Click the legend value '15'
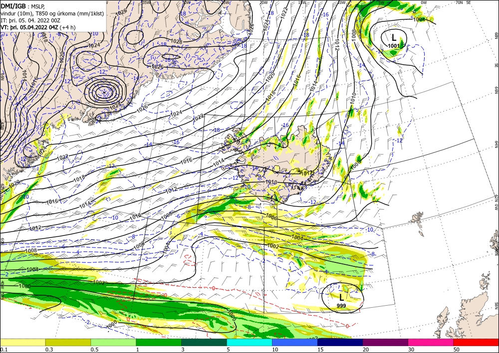499x353 pixels. (320, 350)
